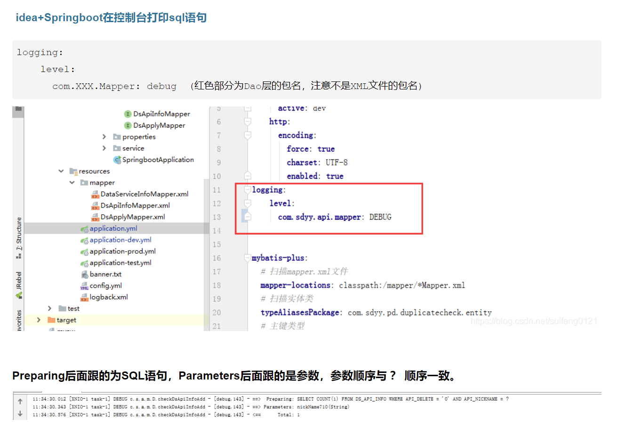618x436 pixels.
Task: Click the DataServiceInfoMapper.xml file icon
Action: tap(95, 194)
